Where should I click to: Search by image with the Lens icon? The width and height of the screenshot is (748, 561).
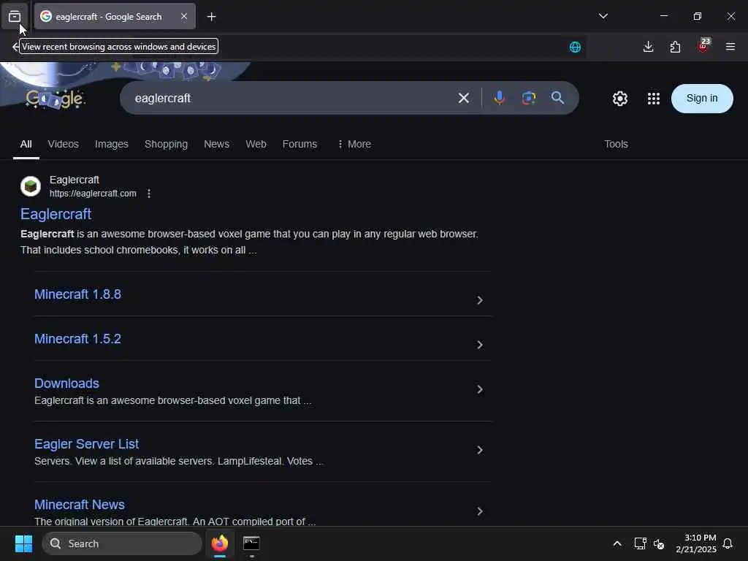click(x=529, y=99)
